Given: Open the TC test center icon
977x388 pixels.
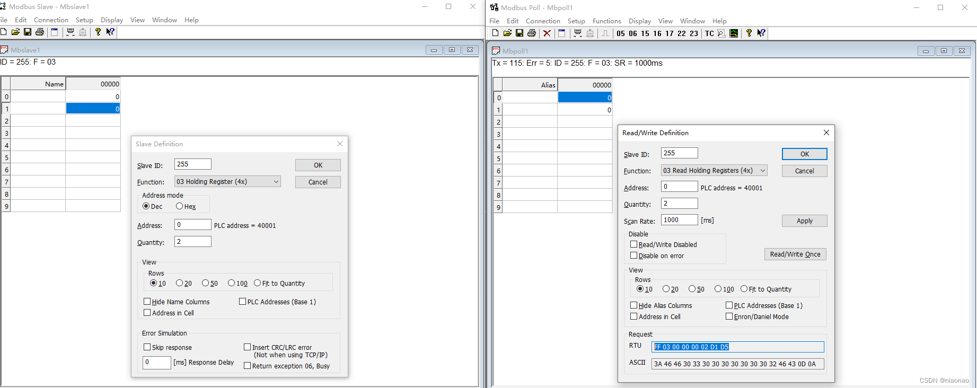Looking at the screenshot, I should click(x=709, y=33).
